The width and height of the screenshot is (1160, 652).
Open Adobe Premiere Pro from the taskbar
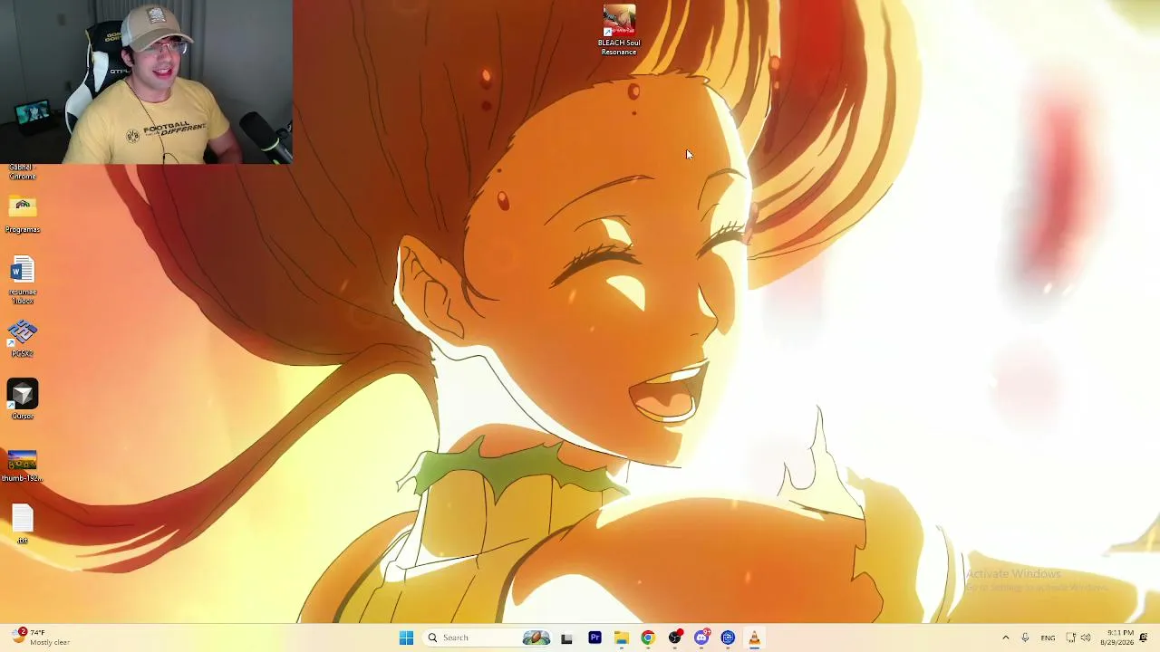pos(594,638)
